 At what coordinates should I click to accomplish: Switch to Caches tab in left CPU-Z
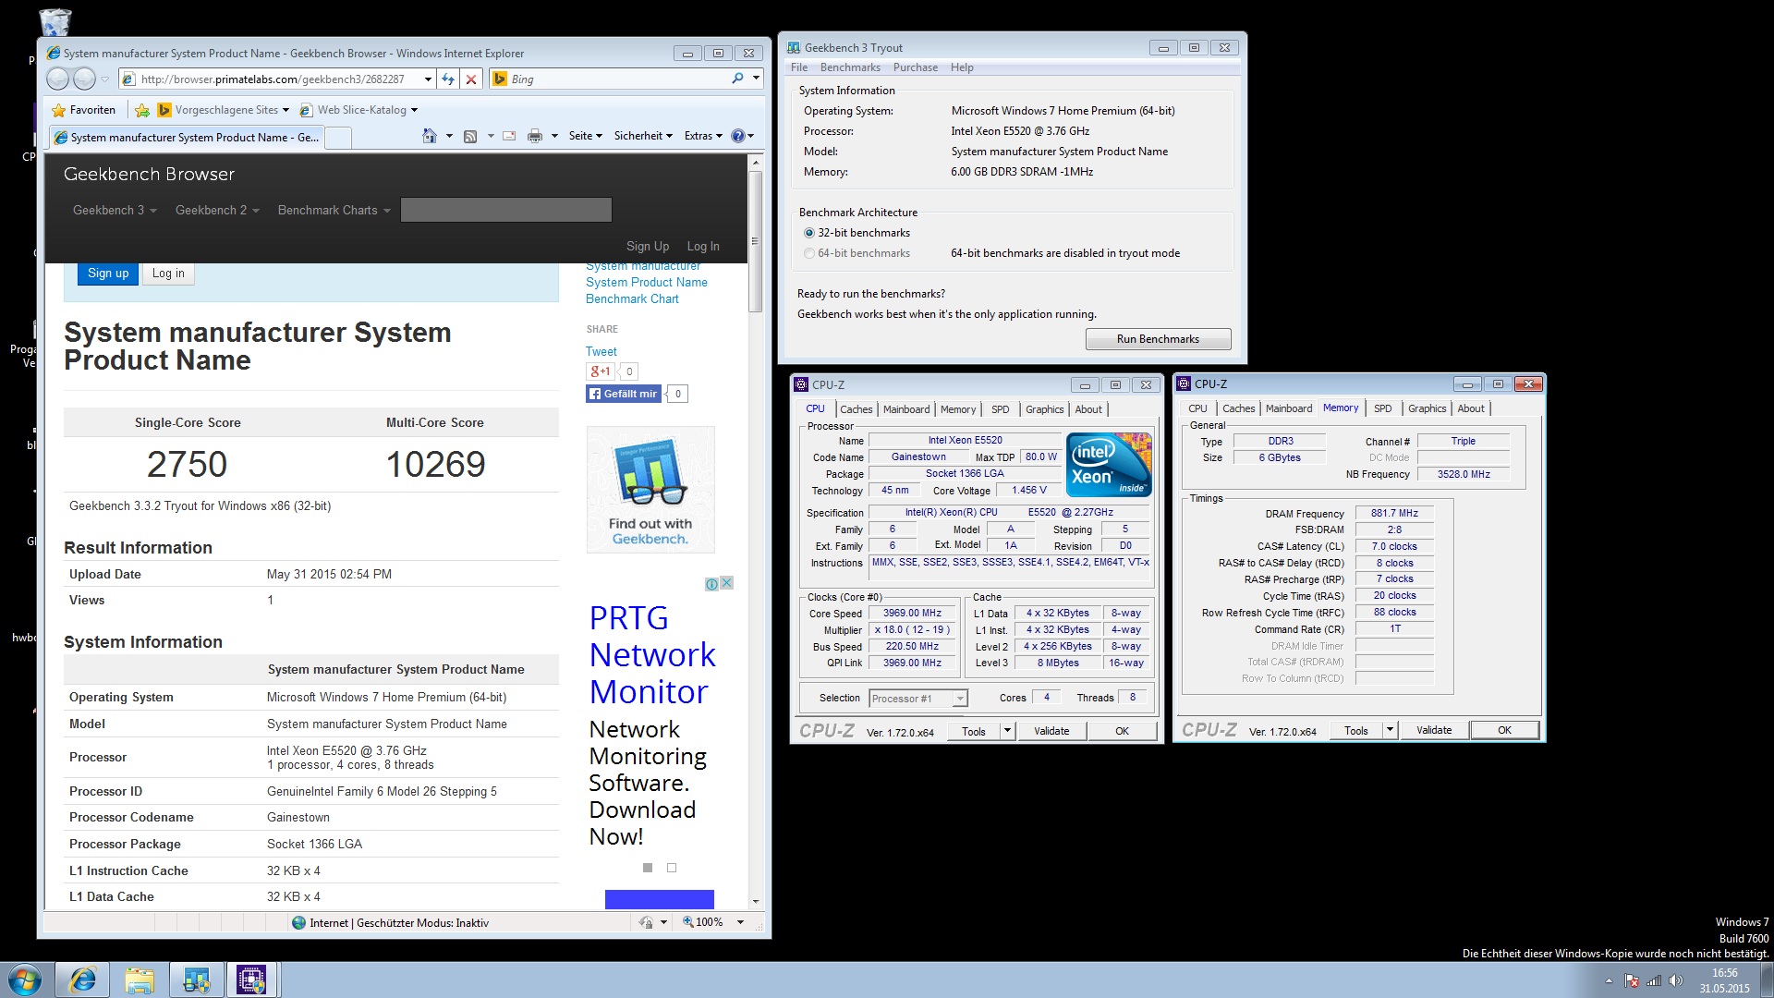pos(856,409)
